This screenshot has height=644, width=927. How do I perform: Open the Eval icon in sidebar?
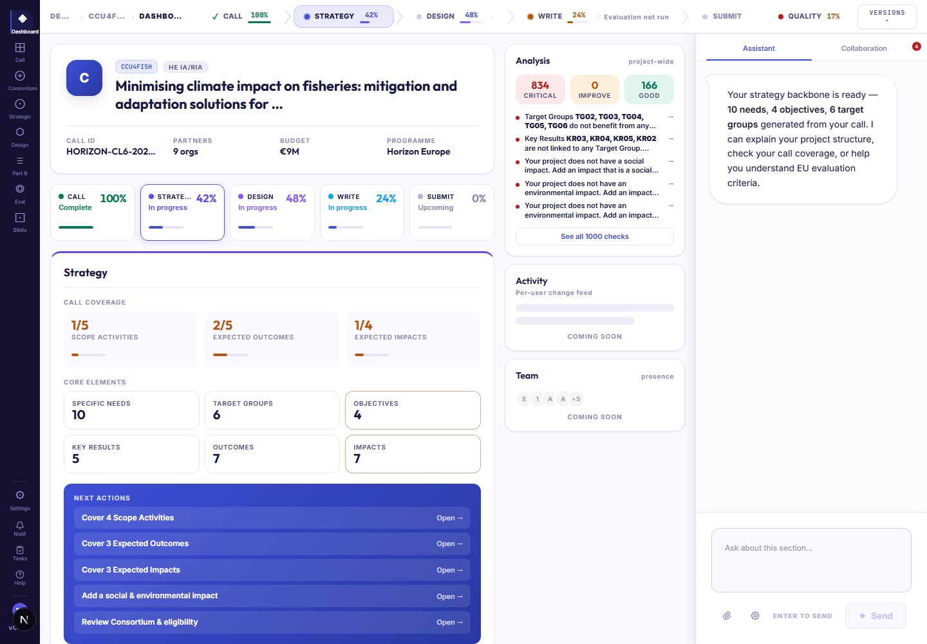click(20, 189)
